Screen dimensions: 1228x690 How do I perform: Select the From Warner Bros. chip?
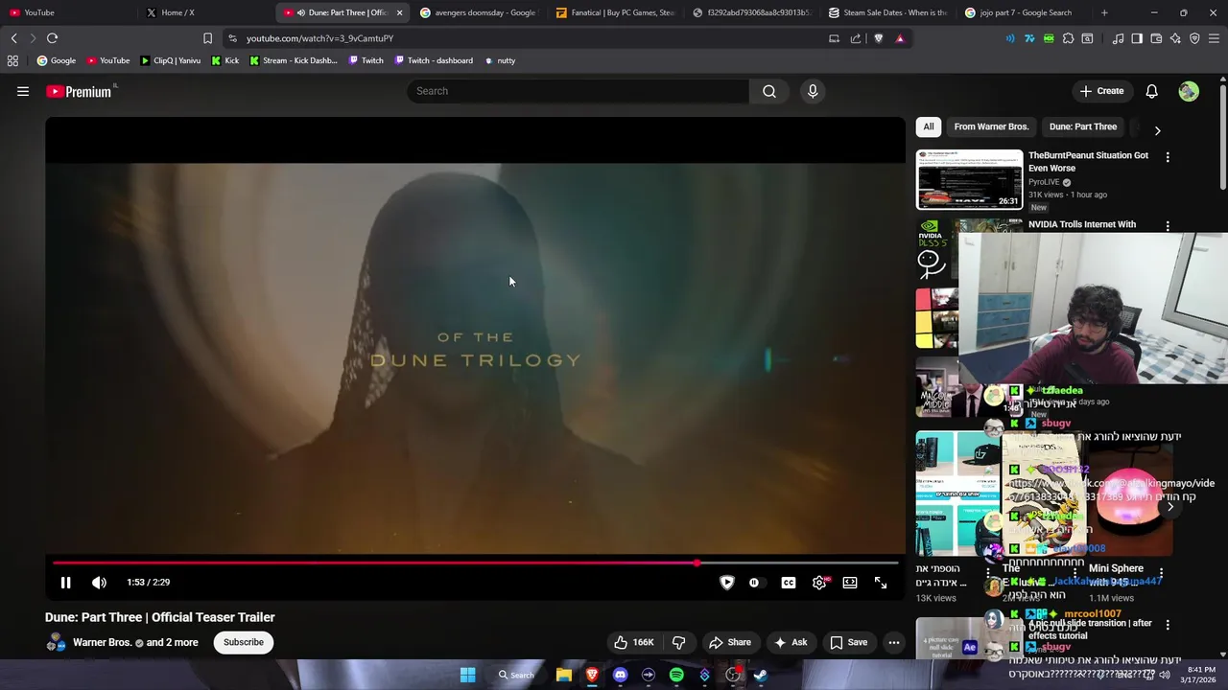991,126
